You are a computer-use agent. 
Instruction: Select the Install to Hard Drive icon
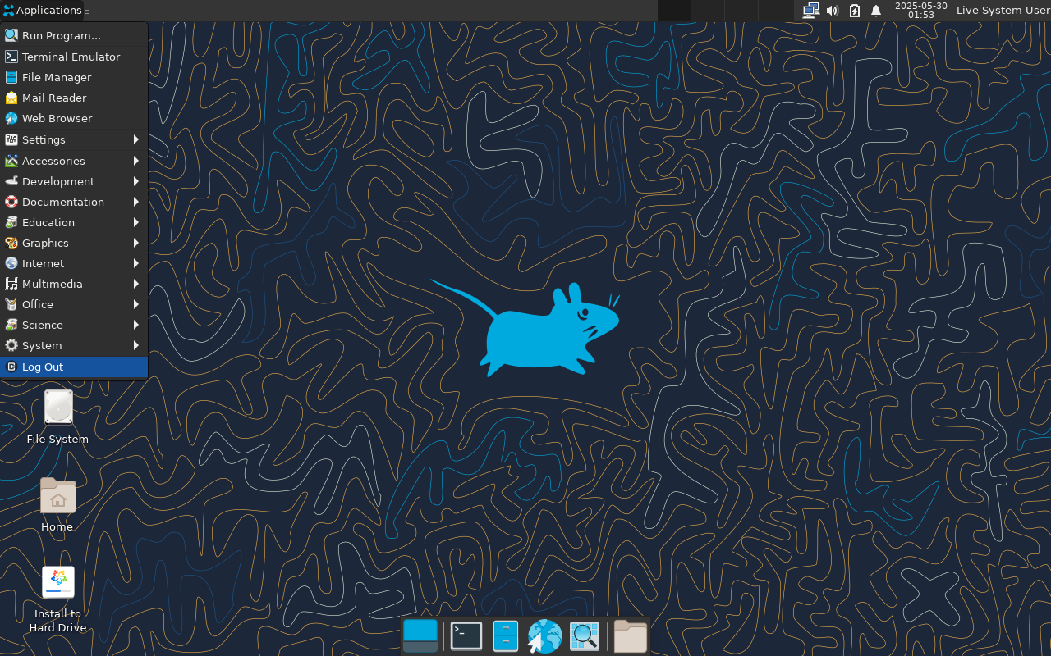tap(57, 599)
